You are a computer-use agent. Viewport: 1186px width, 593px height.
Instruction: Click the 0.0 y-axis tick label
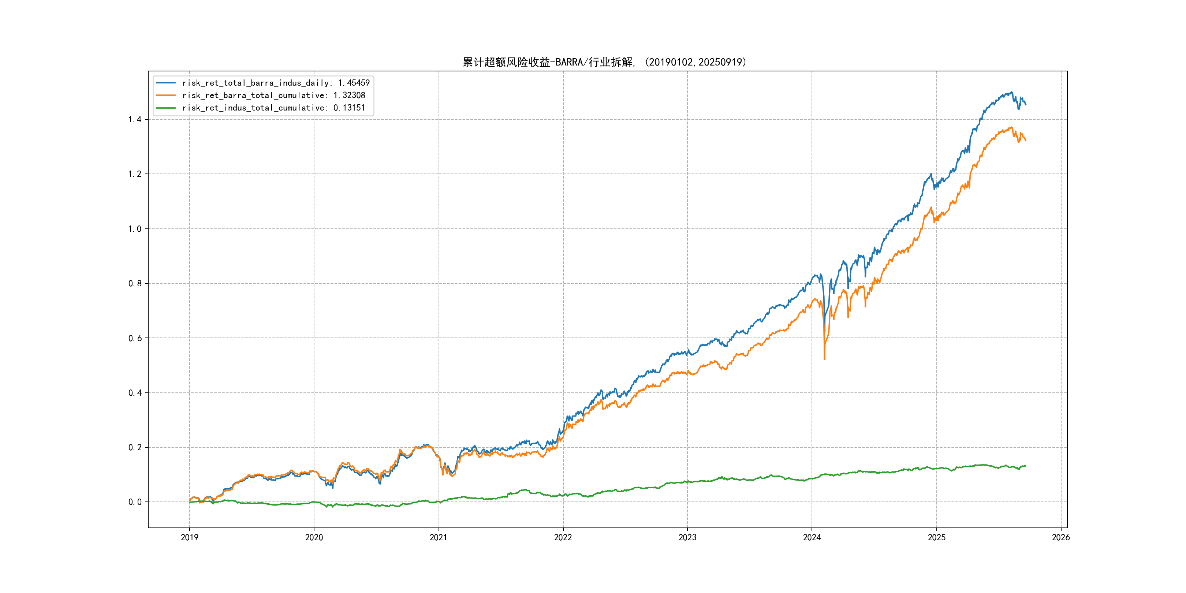[x=135, y=502]
